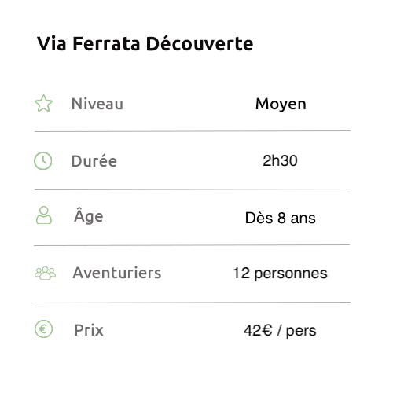Screen dimensions: 393x393
Task: Click the word Ferrata in the title
Action: click(x=106, y=43)
